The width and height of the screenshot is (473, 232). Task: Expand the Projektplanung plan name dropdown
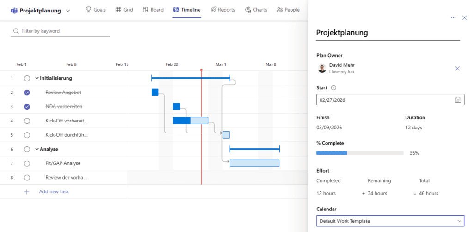pos(68,10)
